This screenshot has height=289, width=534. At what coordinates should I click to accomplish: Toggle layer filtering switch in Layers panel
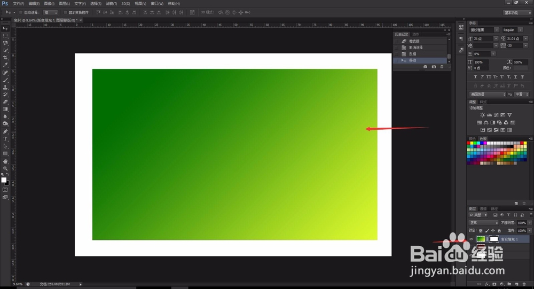pos(531,215)
